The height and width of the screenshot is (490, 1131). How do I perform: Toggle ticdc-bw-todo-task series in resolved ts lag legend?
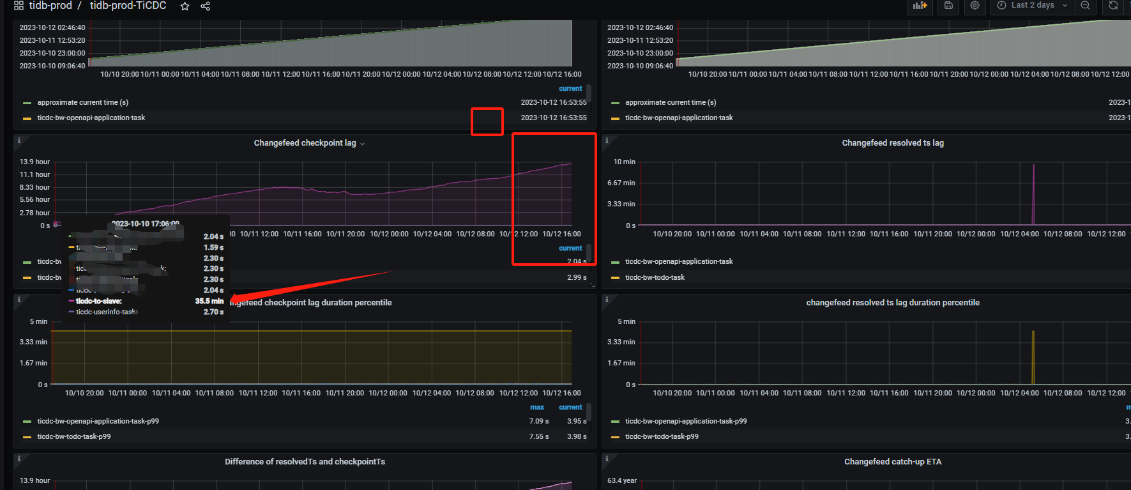[655, 277]
